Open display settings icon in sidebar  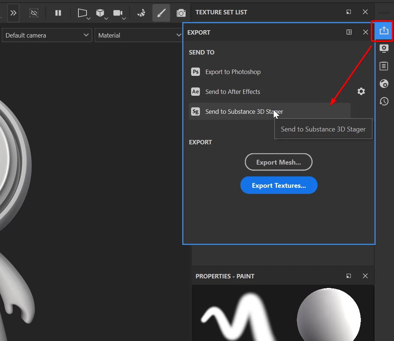point(384,48)
